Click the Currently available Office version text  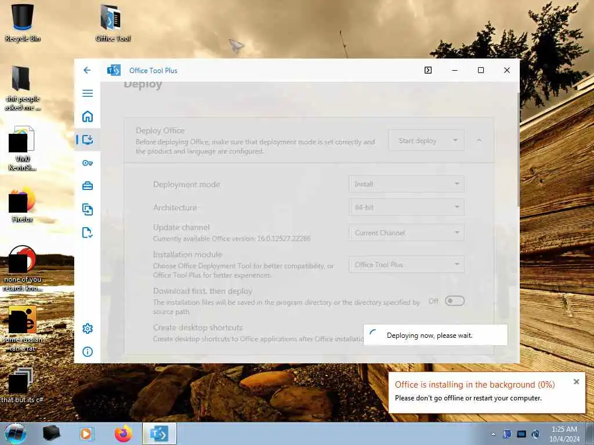(231, 239)
